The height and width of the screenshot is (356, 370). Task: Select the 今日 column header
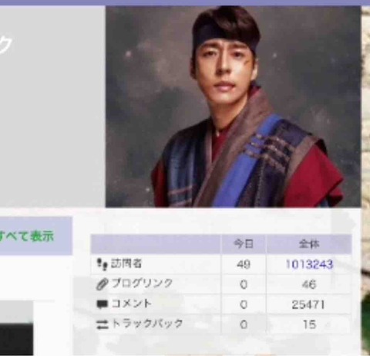(244, 243)
